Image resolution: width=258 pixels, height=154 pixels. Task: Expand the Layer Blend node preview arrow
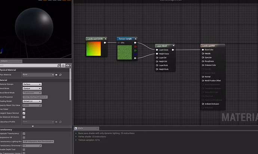173,46
